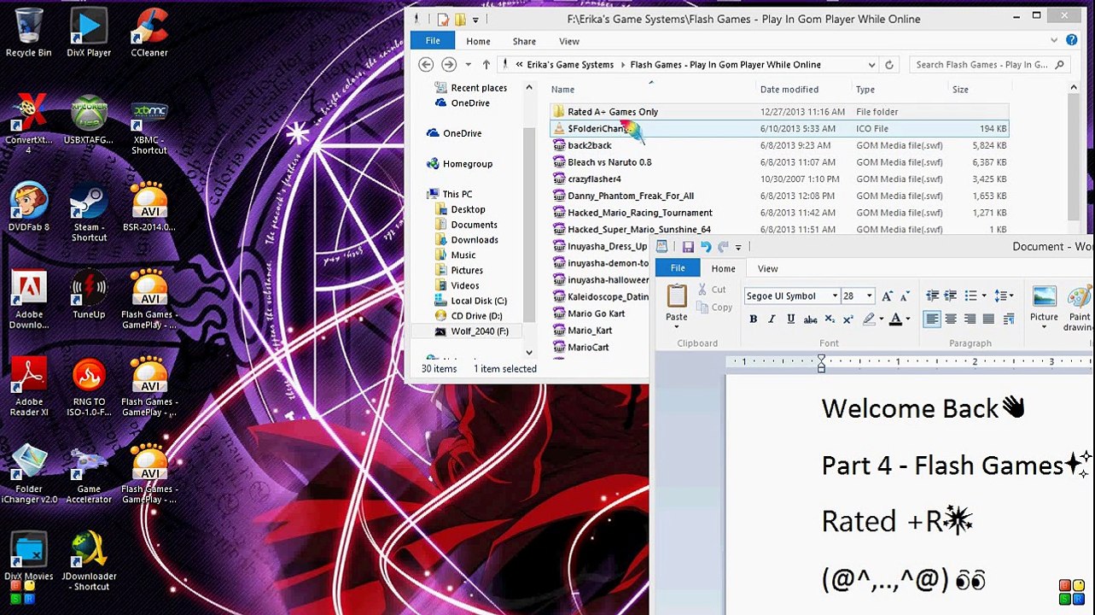Switch to Explorer's Home ribbon tab

[478, 41]
